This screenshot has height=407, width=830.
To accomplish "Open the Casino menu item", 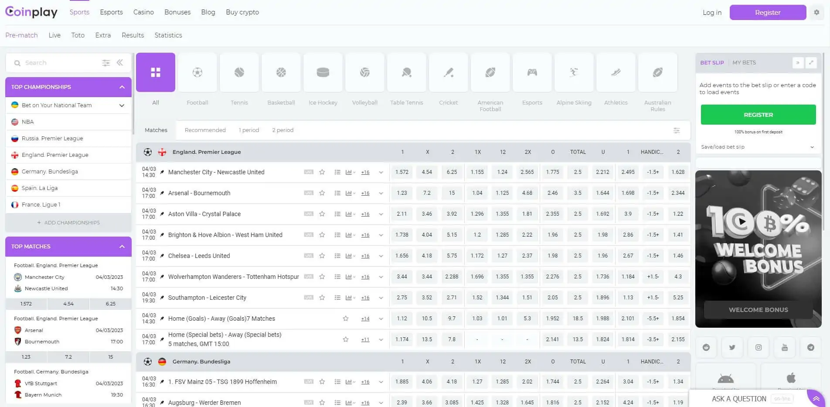I will coord(143,12).
